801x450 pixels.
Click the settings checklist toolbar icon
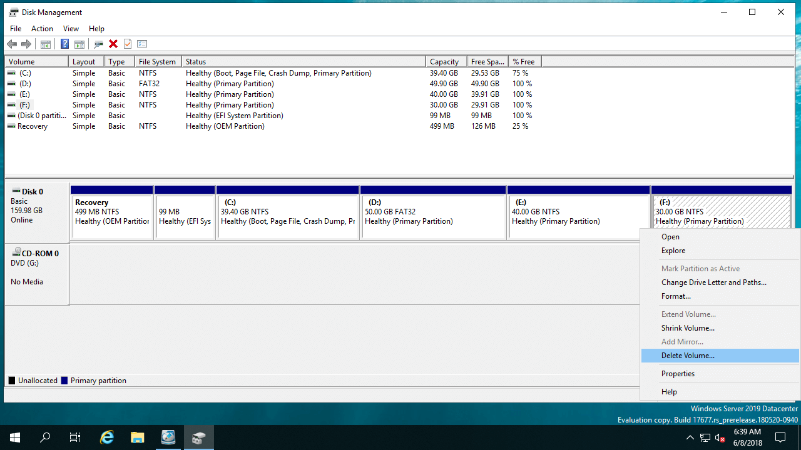142,44
